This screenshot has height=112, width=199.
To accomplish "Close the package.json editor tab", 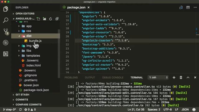I will pos(88,7).
